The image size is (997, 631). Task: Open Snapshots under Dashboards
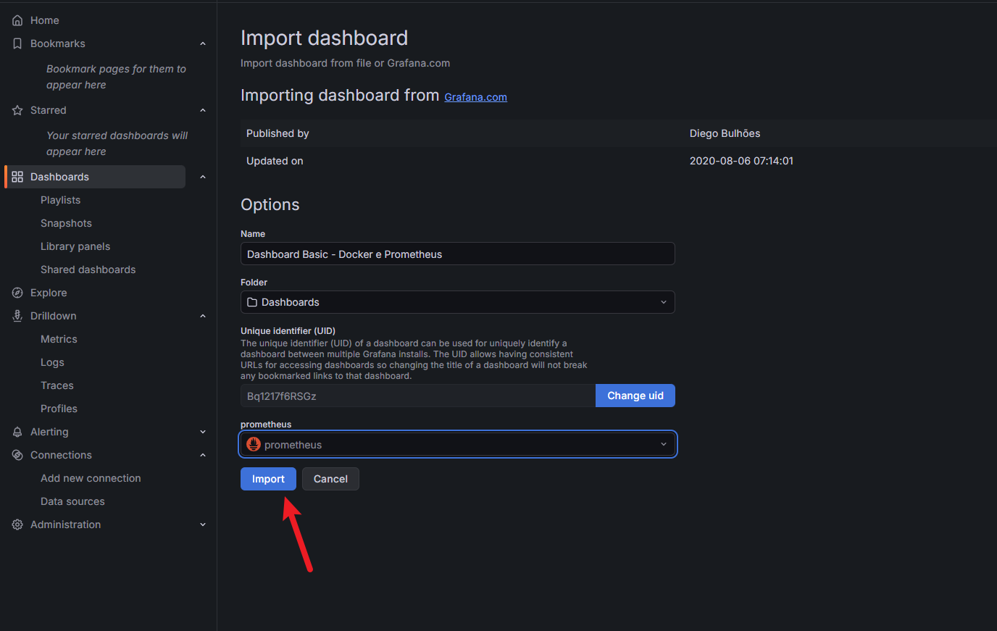coord(66,223)
